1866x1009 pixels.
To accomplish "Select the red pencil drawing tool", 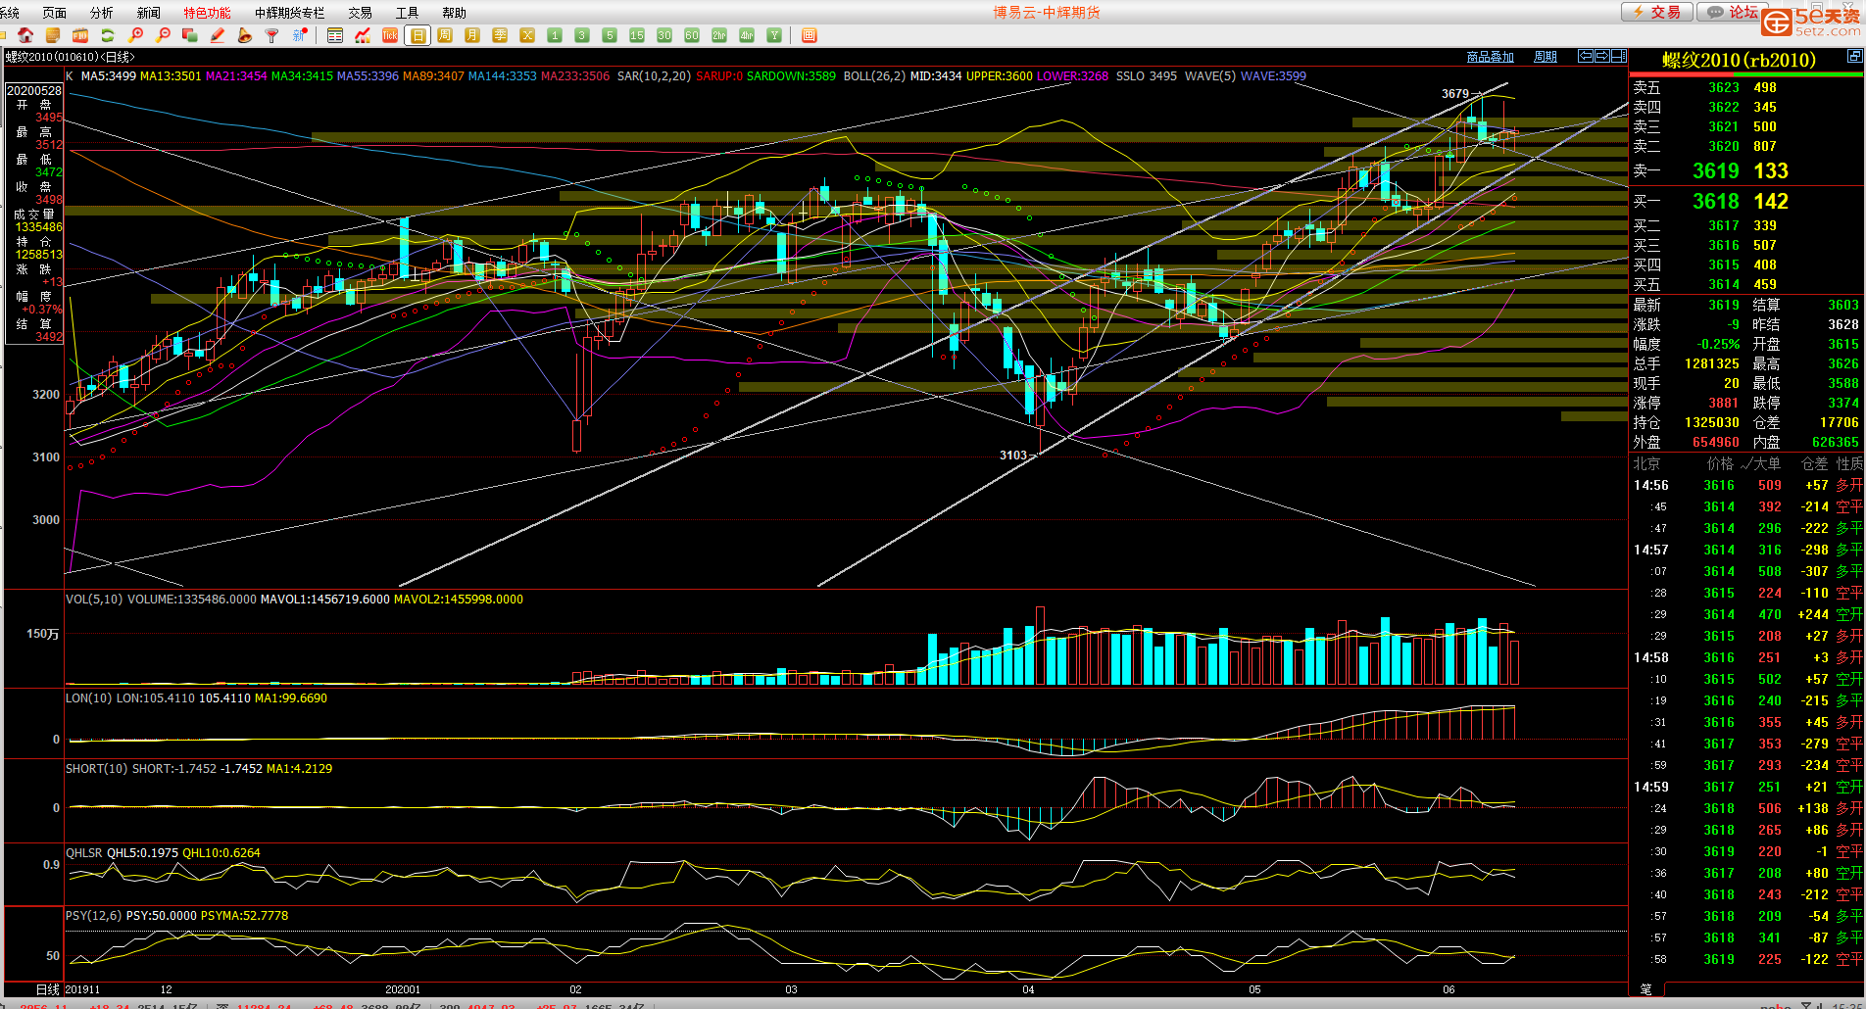I will tap(218, 35).
